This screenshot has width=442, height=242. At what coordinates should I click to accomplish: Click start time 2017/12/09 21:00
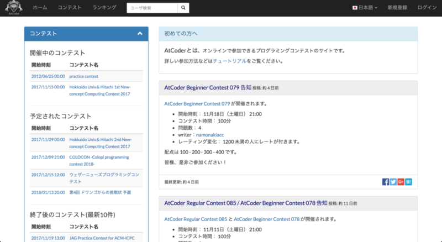[x=48, y=157]
